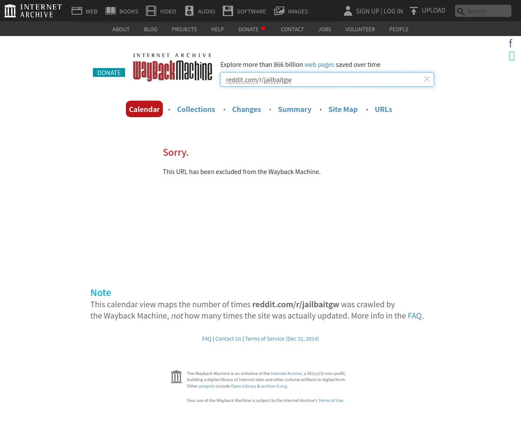Viewport: 521px width, 434px height.
Task: Focus the Wayback Machine URL input
Action: coord(327,79)
